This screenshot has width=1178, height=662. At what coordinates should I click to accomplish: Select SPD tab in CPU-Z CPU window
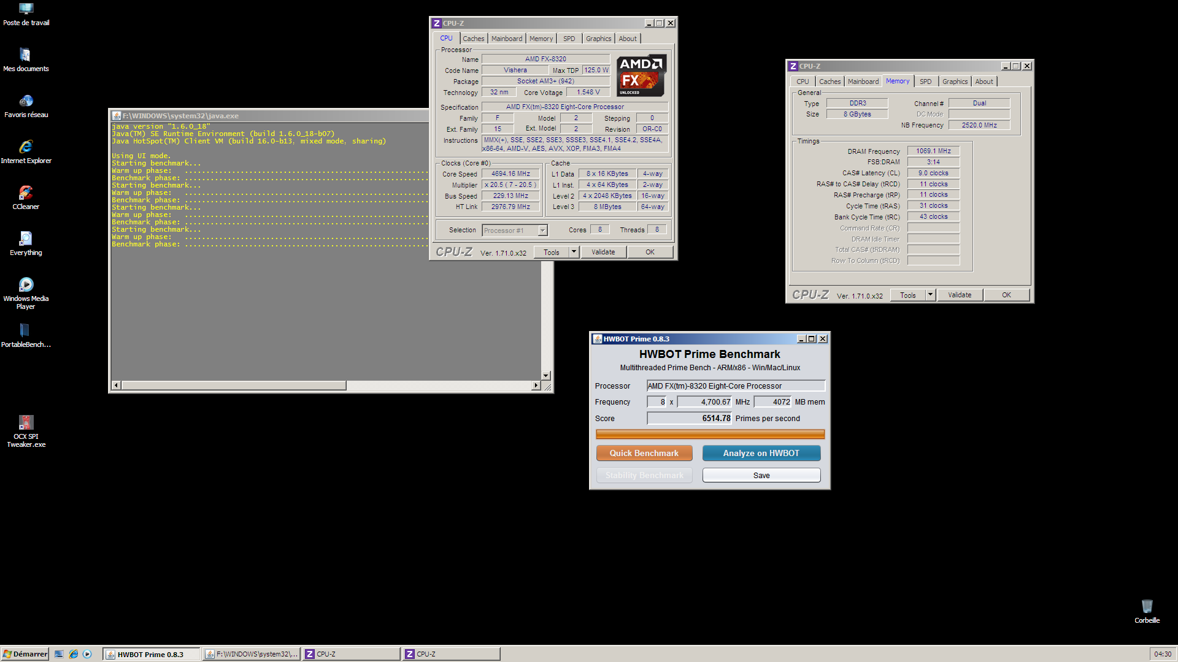(569, 39)
